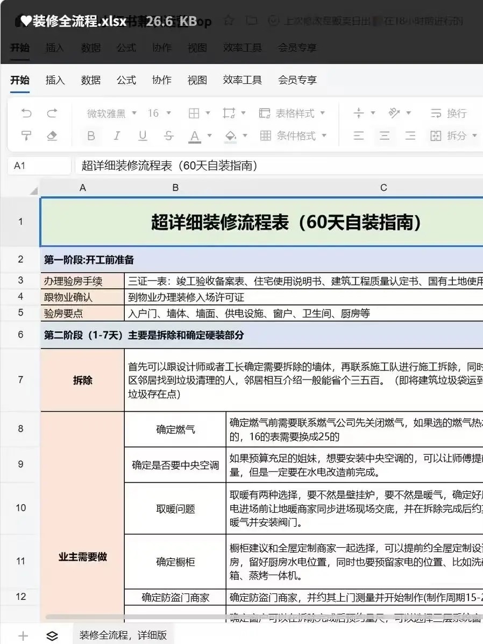
Task: Click the A1 cell name box
Action: 39,166
